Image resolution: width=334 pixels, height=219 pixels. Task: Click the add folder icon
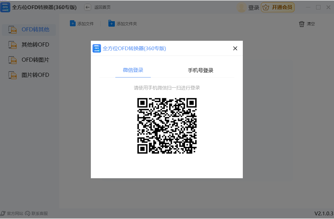(111, 23)
